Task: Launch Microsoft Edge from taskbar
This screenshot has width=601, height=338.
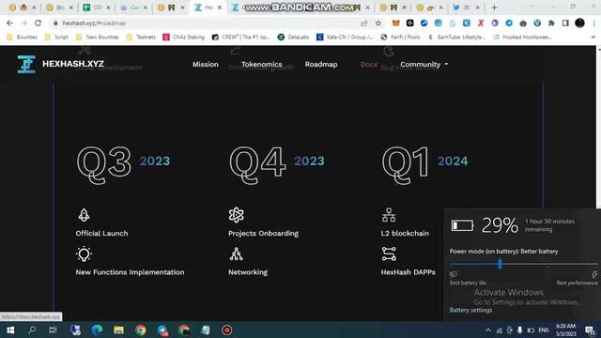Action: click(97, 330)
